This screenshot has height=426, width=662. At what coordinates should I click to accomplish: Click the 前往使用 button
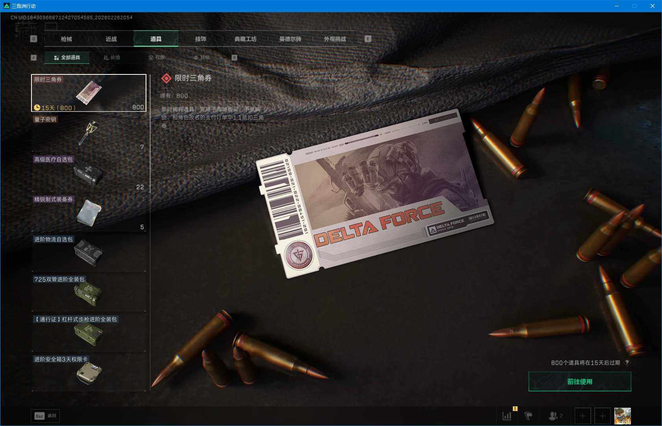coord(579,382)
